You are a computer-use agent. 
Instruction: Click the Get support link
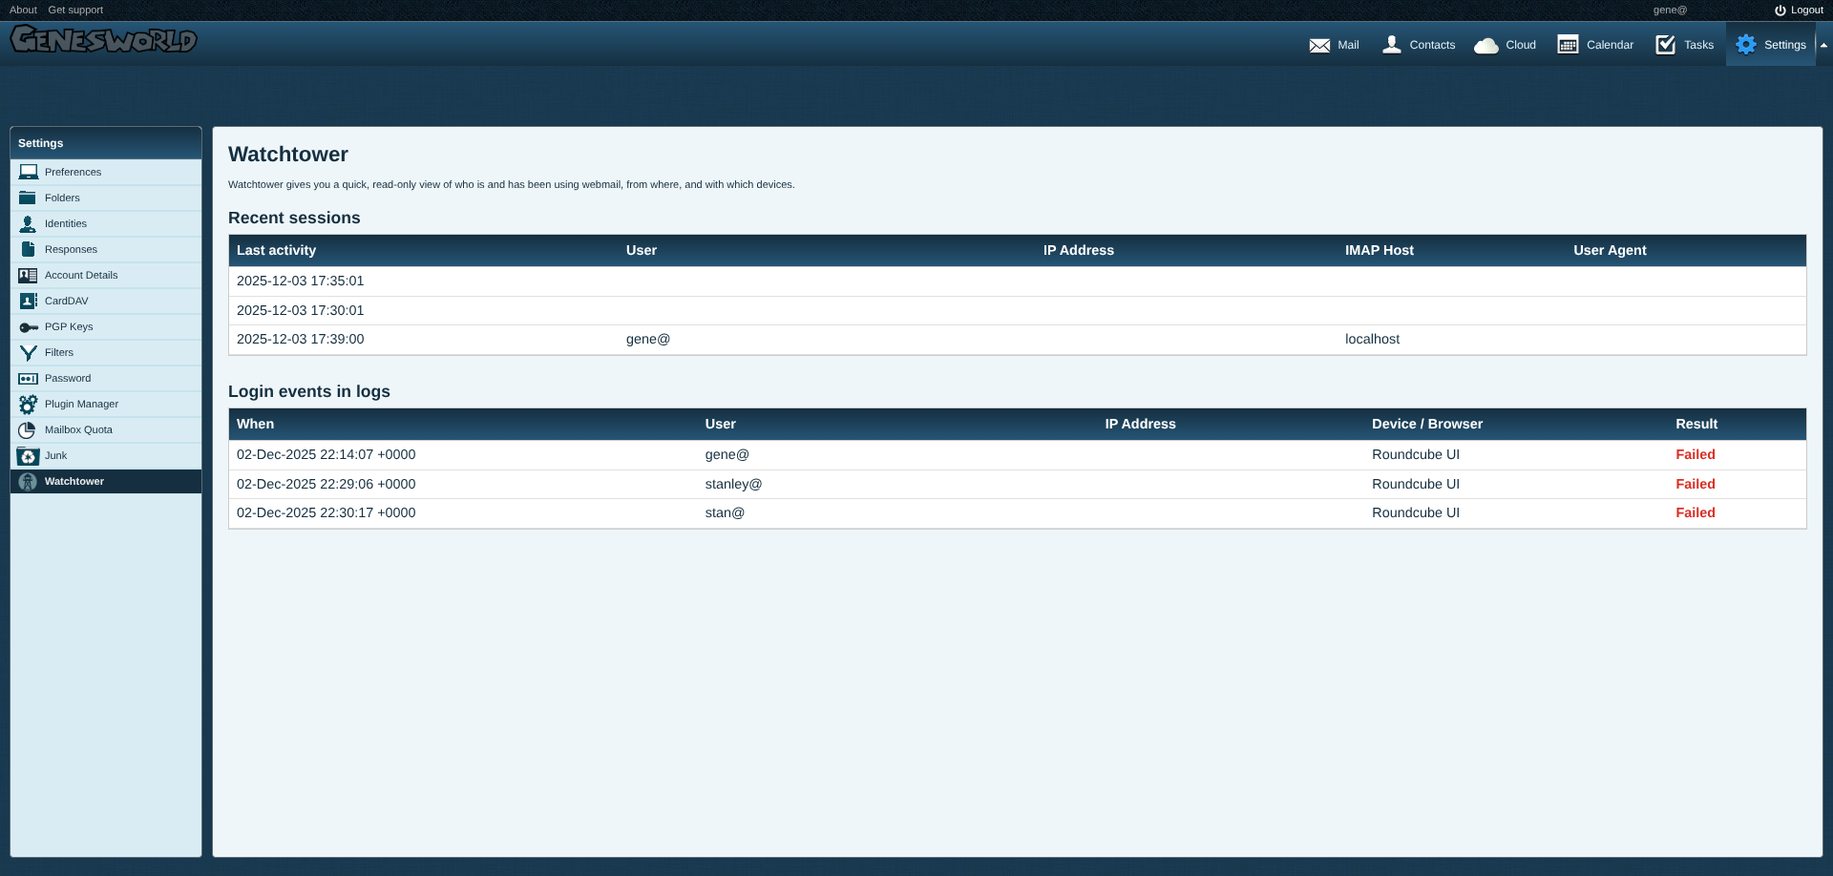pyautogui.click(x=75, y=10)
